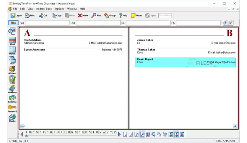Open the Month calendar view
Viewport: 247px width, 143px height.
point(12,51)
